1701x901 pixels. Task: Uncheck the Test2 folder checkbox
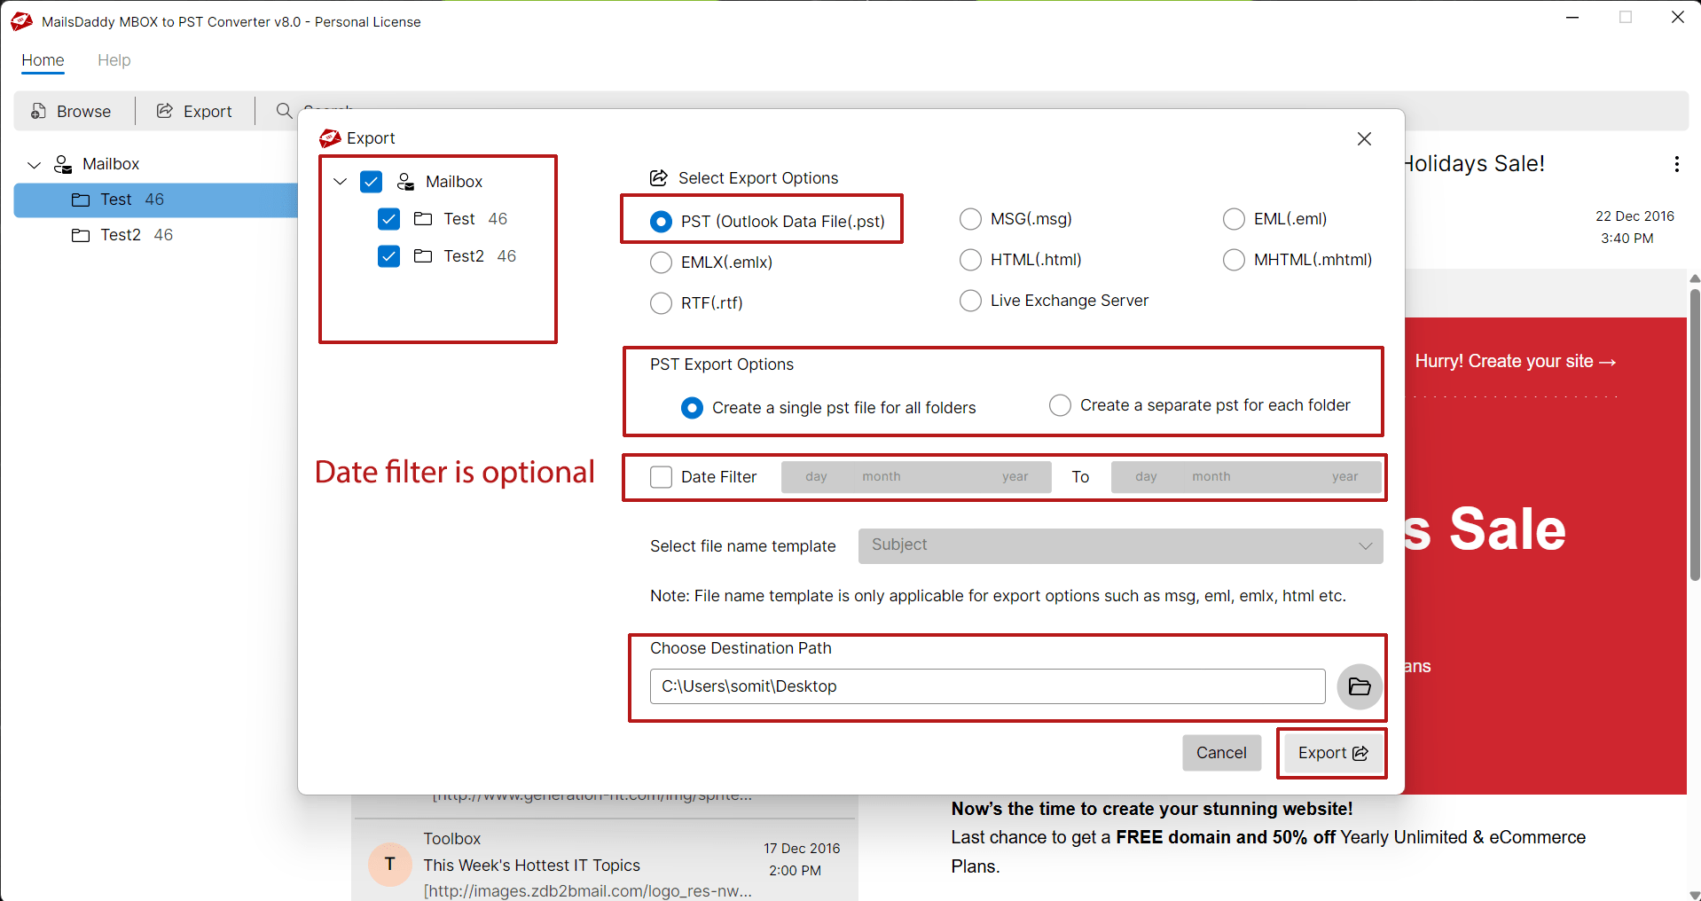(x=388, y=256)
